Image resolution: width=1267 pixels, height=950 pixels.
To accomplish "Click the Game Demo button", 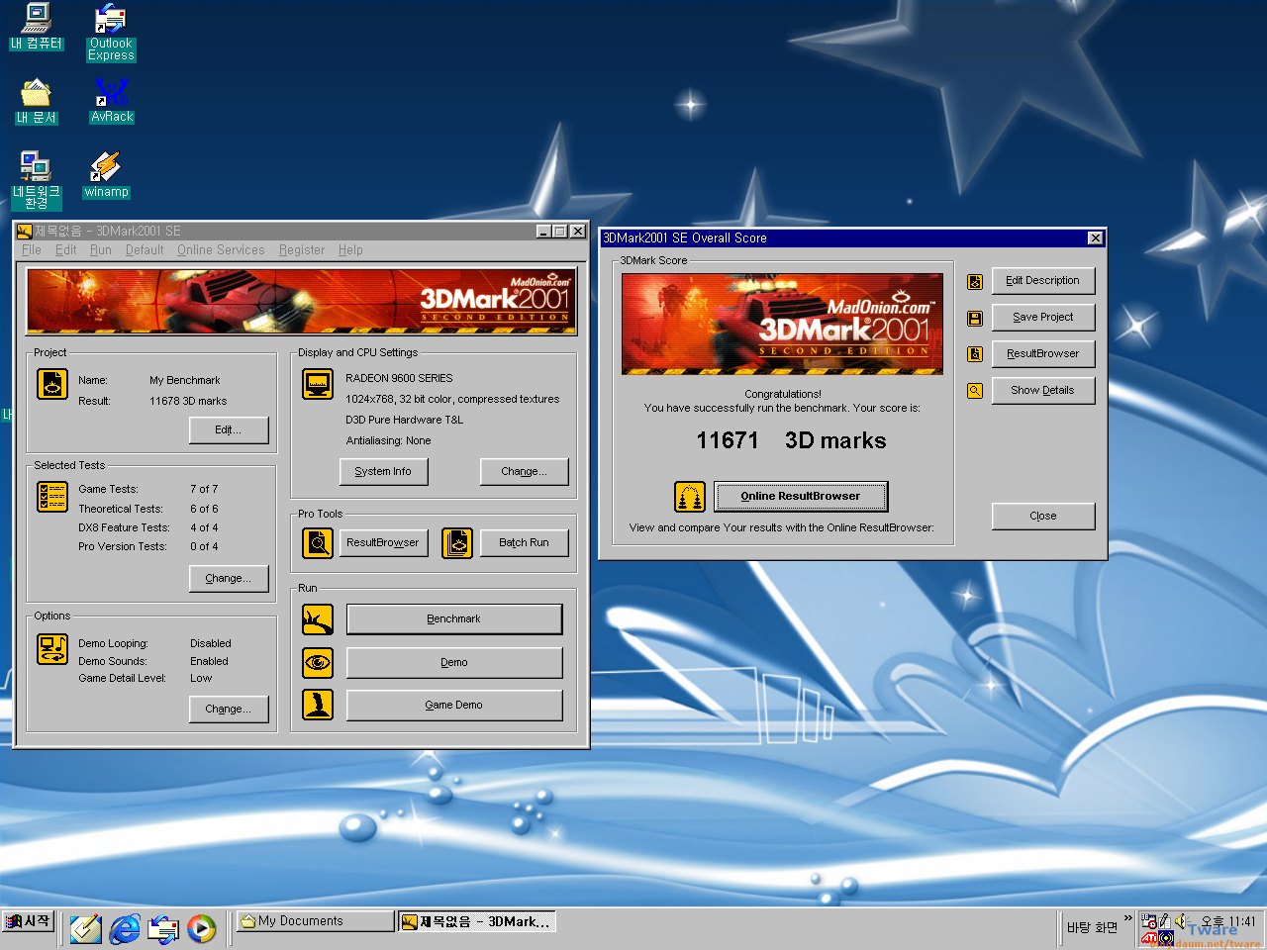I will tap(454, 706).
